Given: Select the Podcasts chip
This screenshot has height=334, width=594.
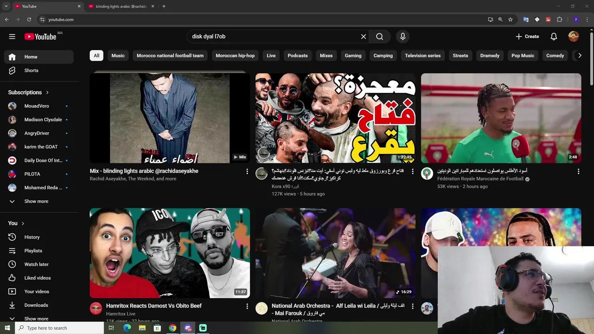Looking at the screenshot, I should [297, 56].
